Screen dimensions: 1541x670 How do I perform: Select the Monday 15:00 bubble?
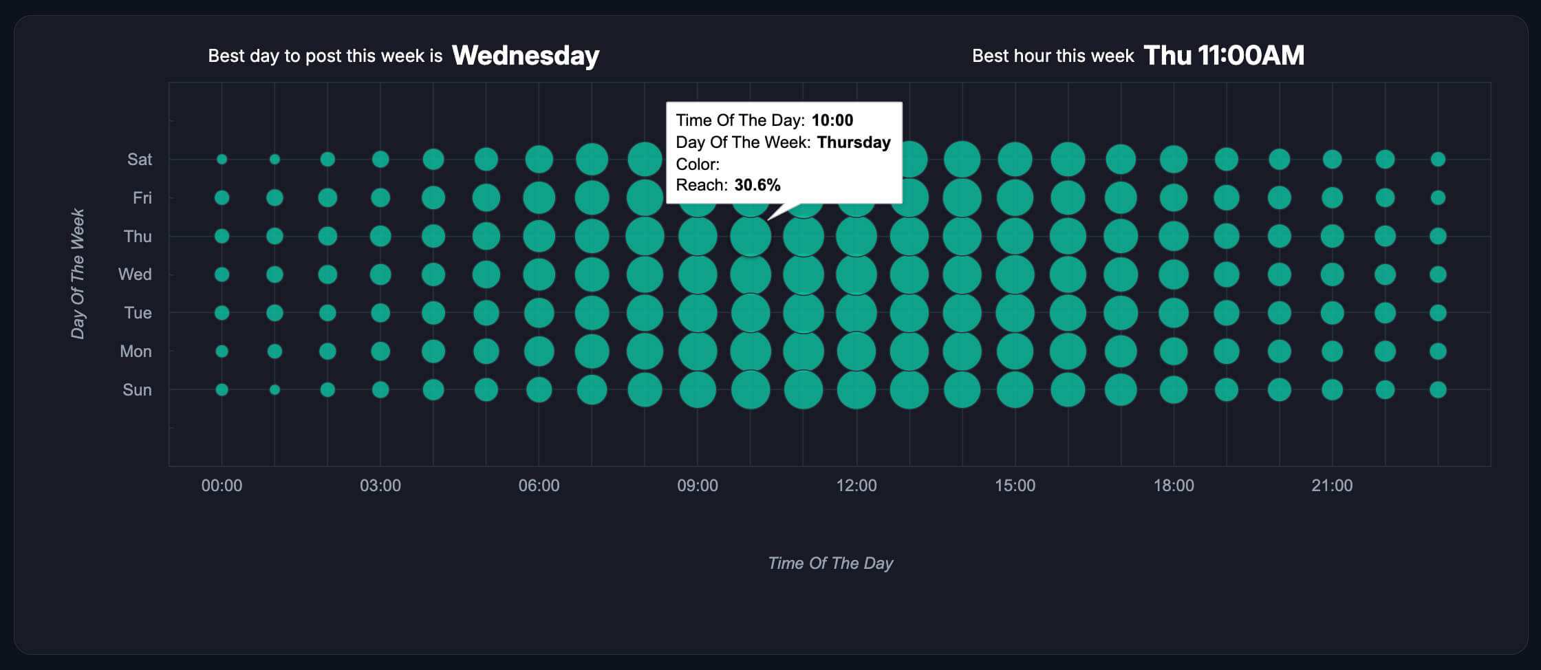(1015, 352)
